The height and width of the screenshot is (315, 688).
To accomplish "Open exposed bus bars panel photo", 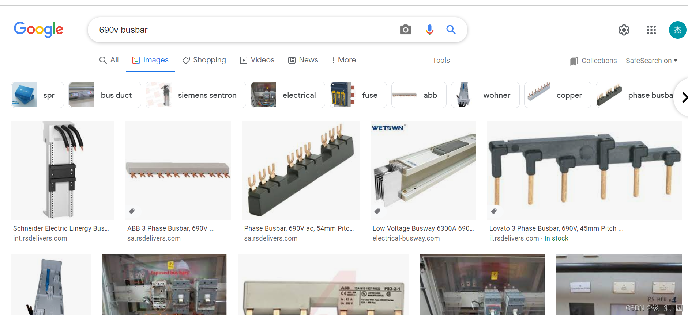I will click(x=164, y=284).
